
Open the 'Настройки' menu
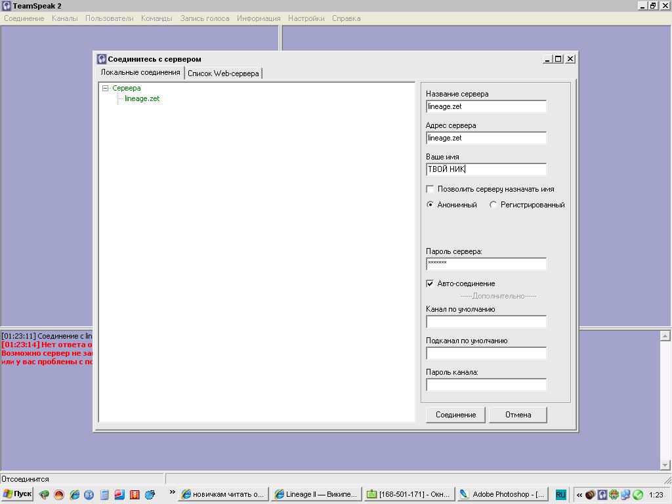pyautogui.click(x=306, y=18)
